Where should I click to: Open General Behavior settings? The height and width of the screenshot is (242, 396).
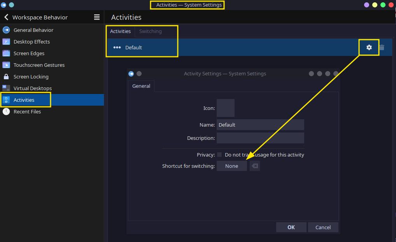click(52, 30)
